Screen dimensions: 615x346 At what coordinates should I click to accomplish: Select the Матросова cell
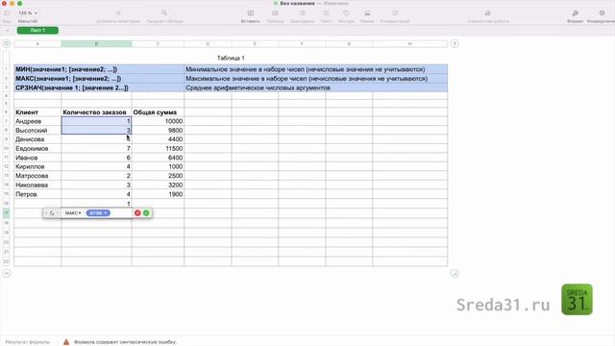(37, 176)
